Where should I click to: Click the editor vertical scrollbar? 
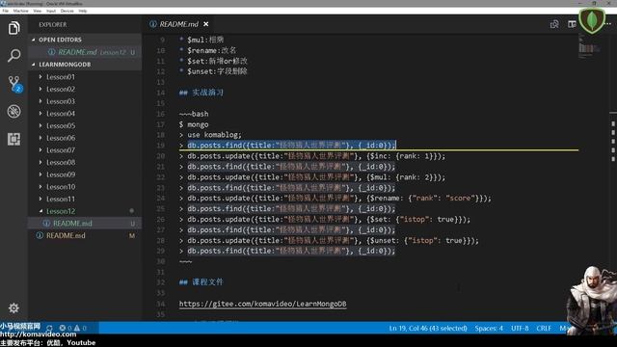(613, 177)
